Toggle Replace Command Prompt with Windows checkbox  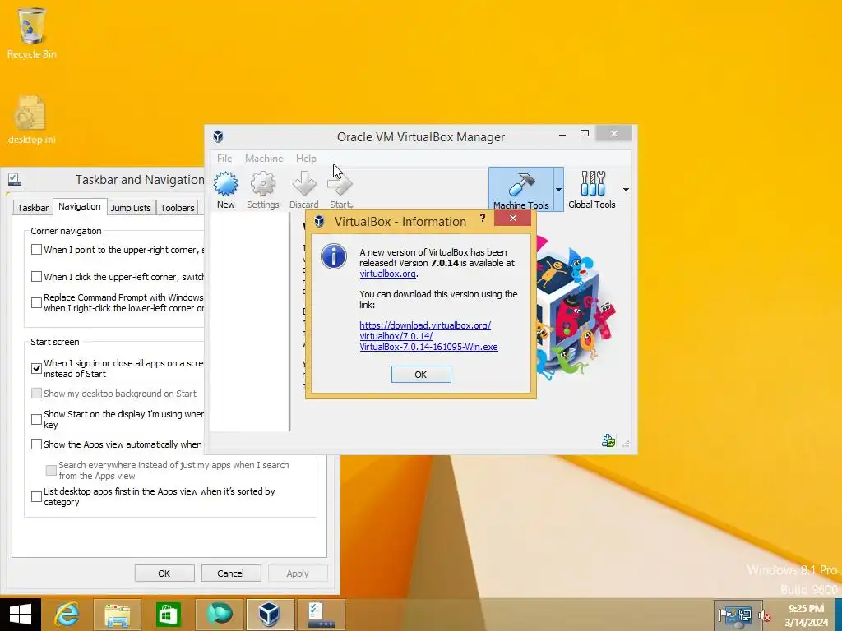pos(36,302)
